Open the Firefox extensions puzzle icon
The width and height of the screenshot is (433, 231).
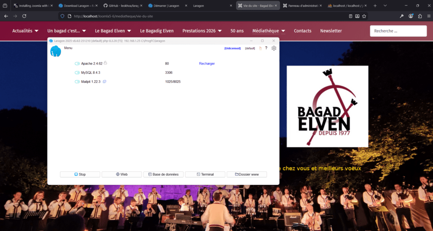(x=420, y=16)
